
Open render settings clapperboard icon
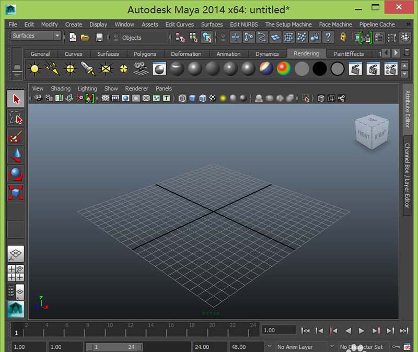tap(391, 69)
